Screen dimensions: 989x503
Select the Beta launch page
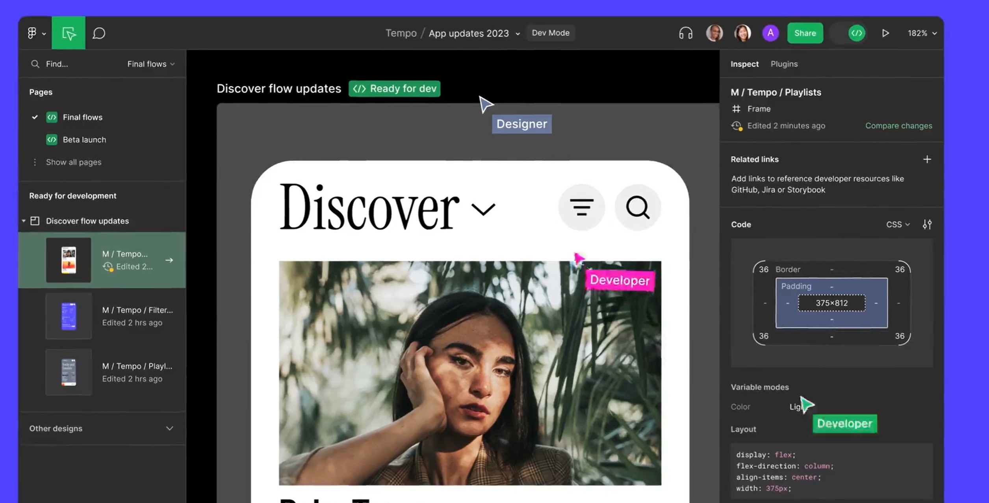pos(84,140)
